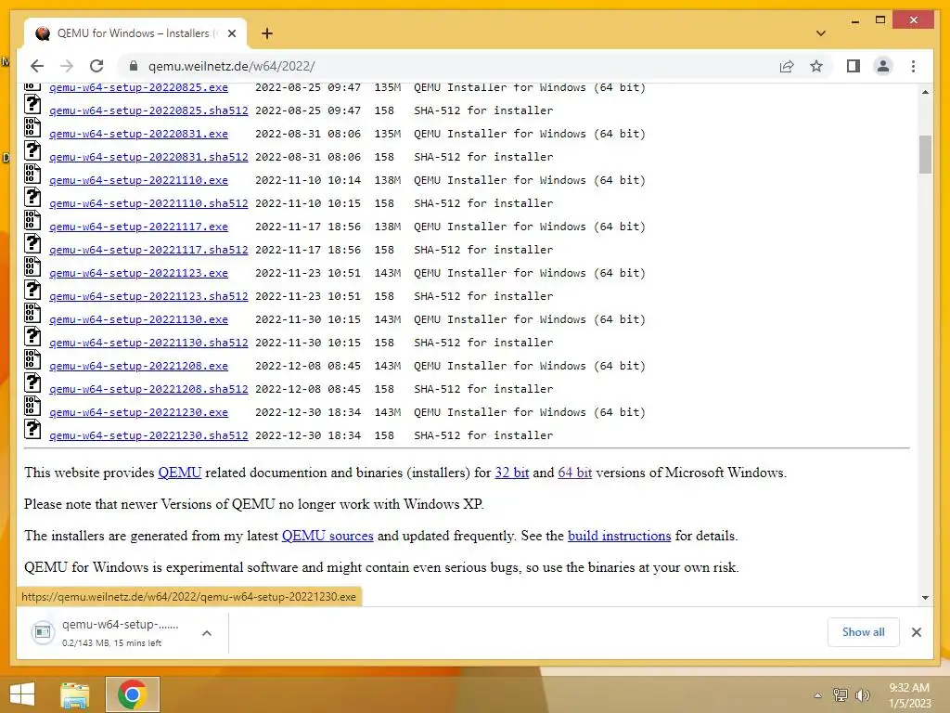Open the qemu-w64-setup-20220831.sha512 link

(148, 157)
